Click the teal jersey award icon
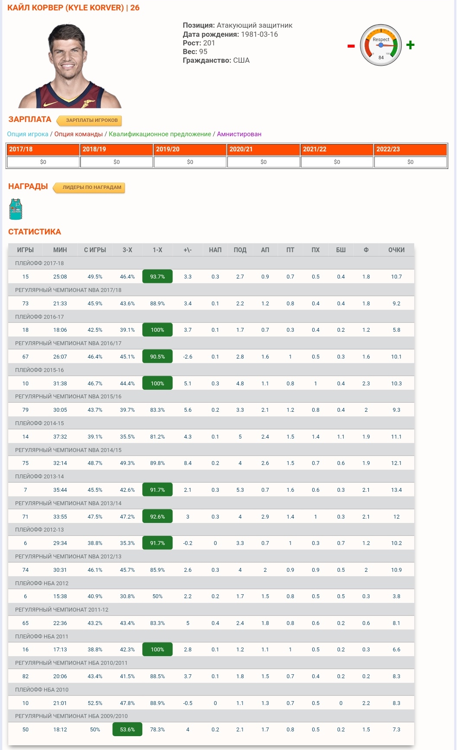 pyautogui.click(x=16, y=209)
